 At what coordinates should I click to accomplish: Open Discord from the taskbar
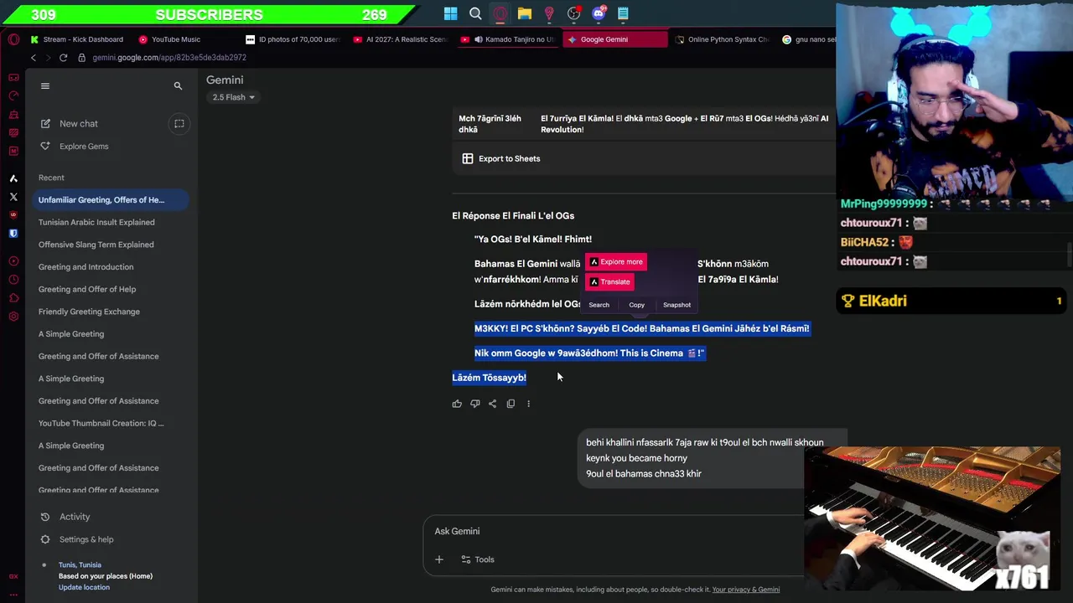pos(599,13)
